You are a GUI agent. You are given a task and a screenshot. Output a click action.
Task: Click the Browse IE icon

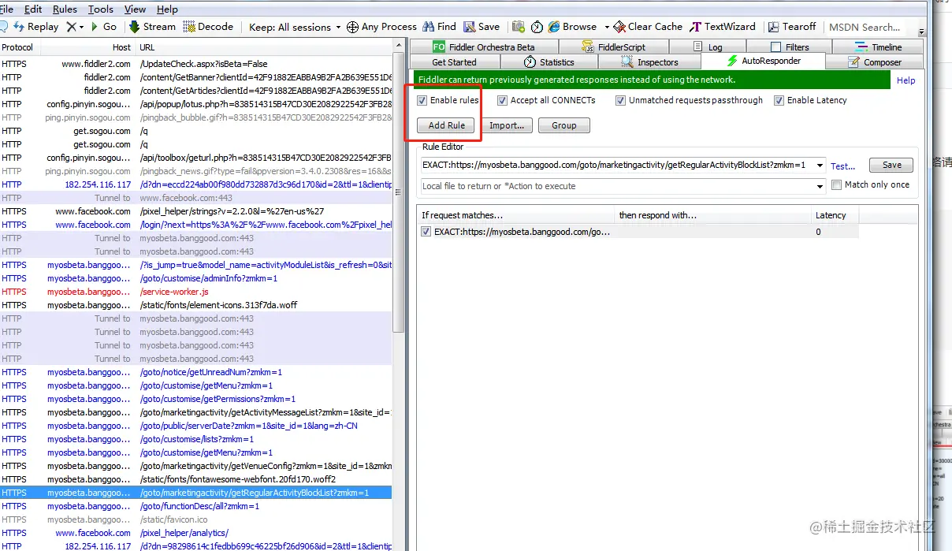(x=554, y=27)
